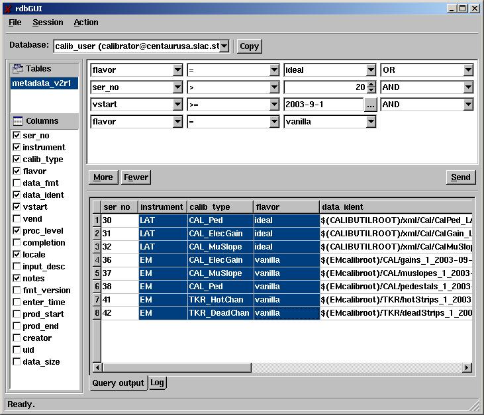Open the vstart column dropdown
This screenshot has height=415, width=484.
point(177,105)
